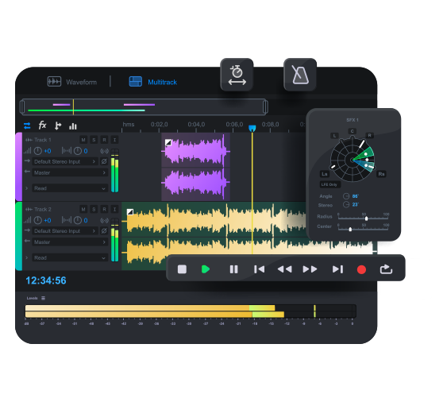Jump to next marker in transport
The height and width of the screenshot is (402, 447).
(x=337, y=269)
